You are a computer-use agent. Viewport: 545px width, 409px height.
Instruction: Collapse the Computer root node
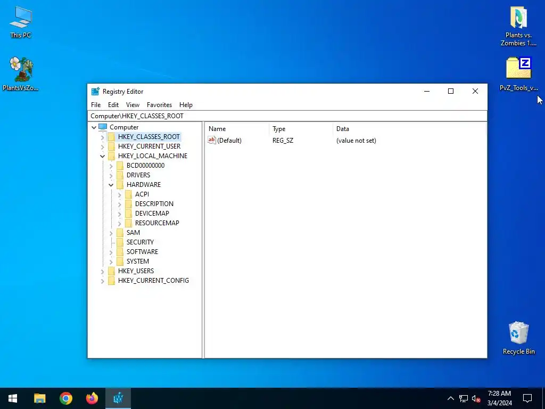point(94,127)
